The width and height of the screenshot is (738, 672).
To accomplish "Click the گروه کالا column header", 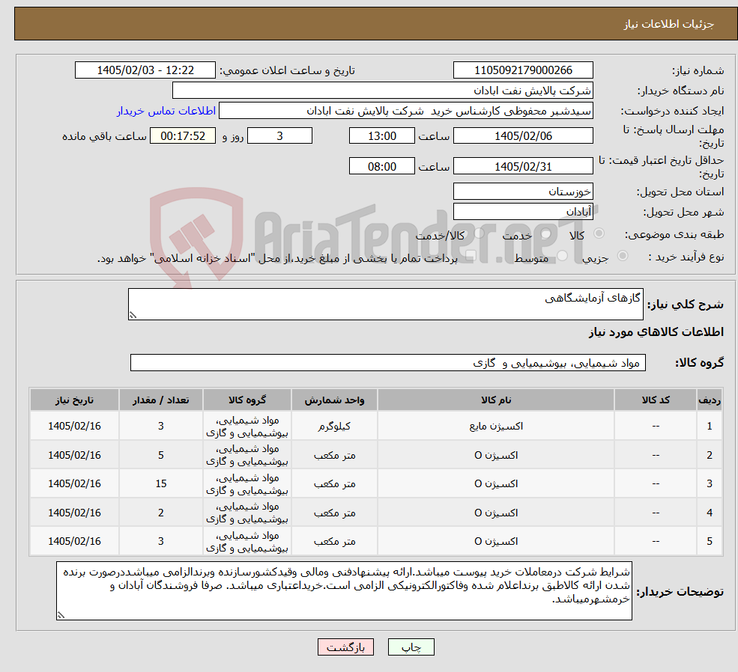I will point(247,400).
